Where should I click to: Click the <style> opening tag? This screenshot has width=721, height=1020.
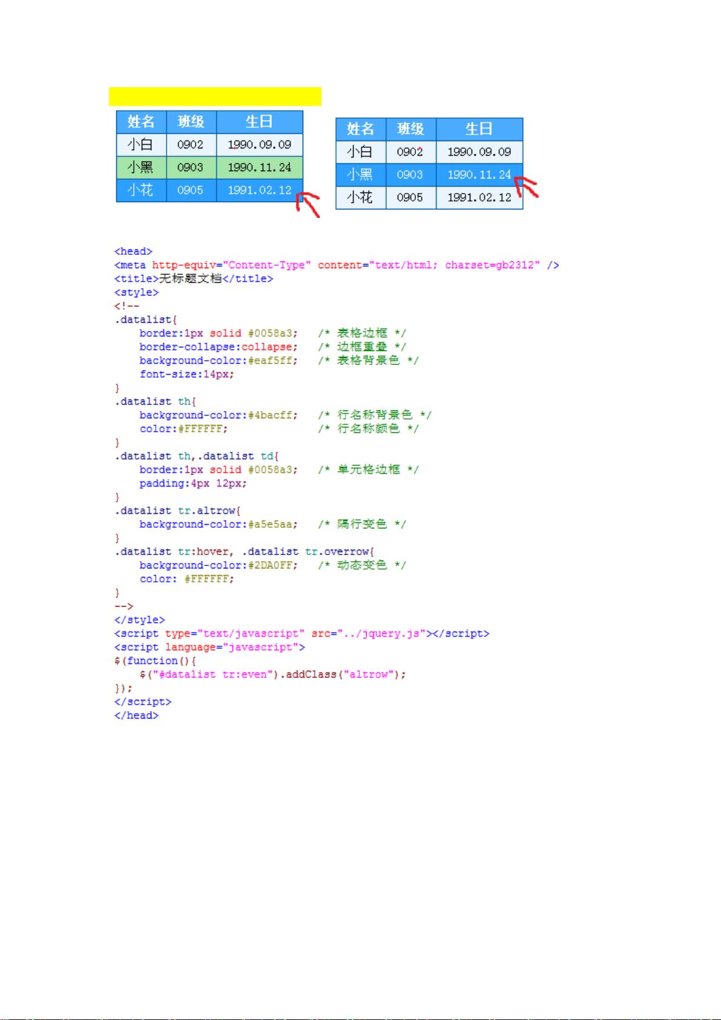click(x=136, y=292)
